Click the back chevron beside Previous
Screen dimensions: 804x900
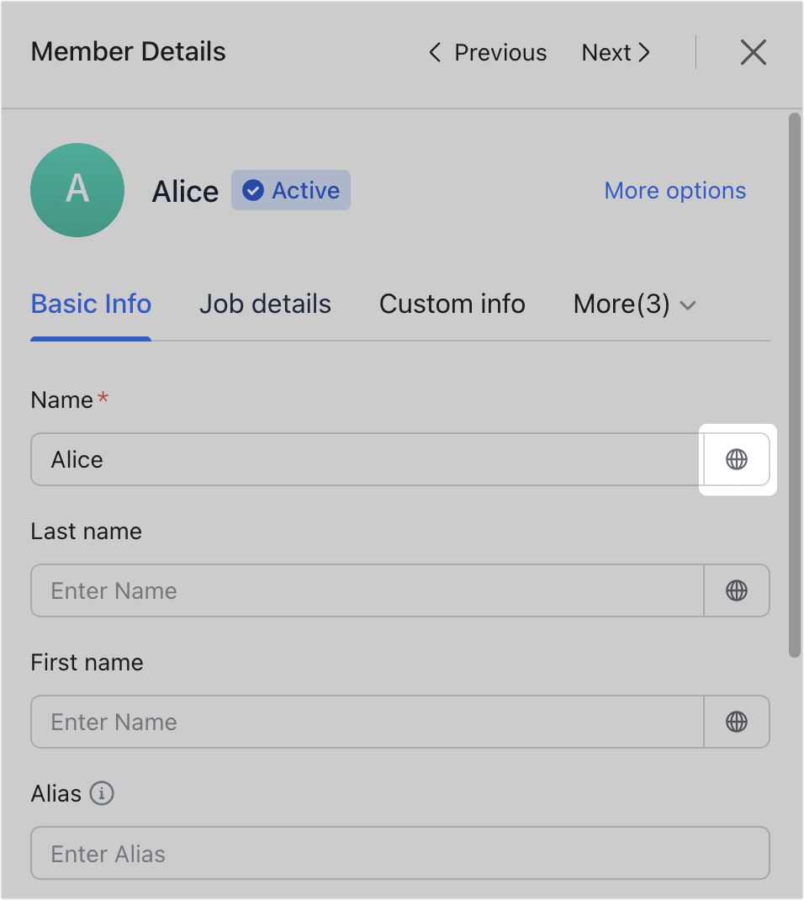click(434, 52)
